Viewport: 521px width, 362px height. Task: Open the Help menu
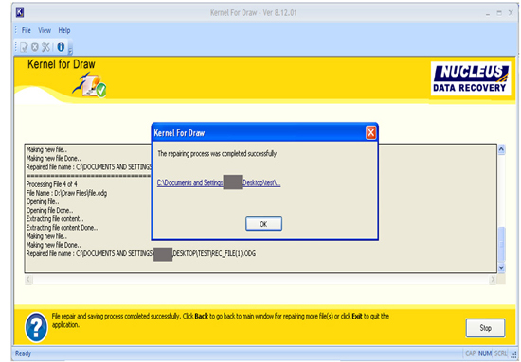point(64,30)
